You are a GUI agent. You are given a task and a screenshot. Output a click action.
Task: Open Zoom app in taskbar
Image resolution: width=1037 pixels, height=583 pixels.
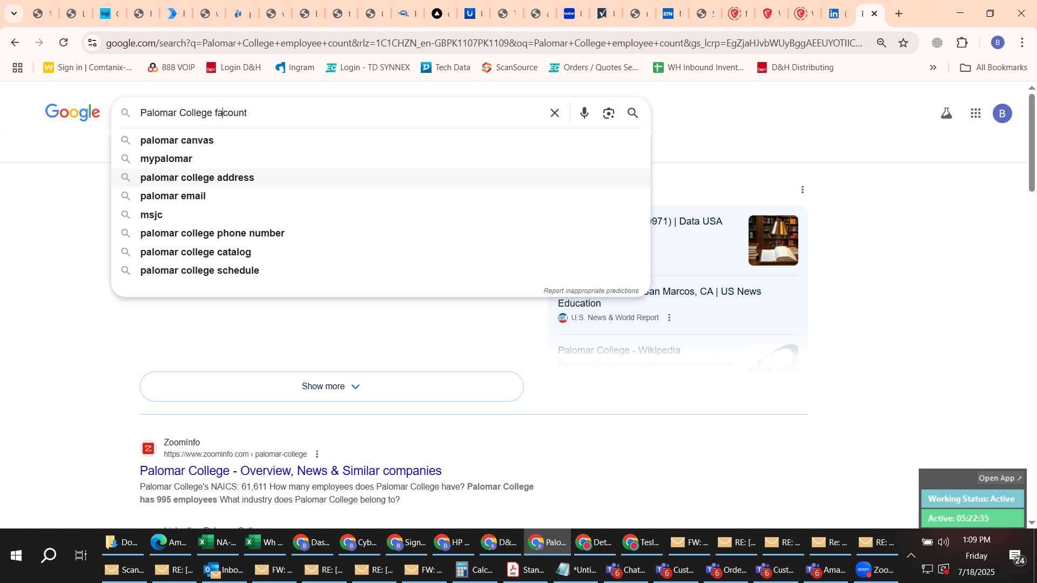coord(876,570)
